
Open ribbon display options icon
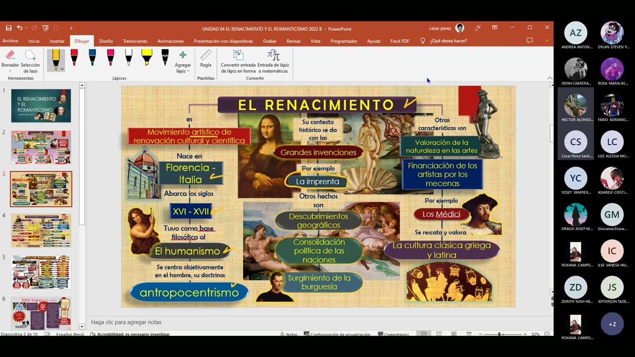click(495, 28)
